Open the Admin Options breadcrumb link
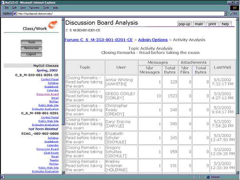 pyautogui.click(x=153, y=40)
